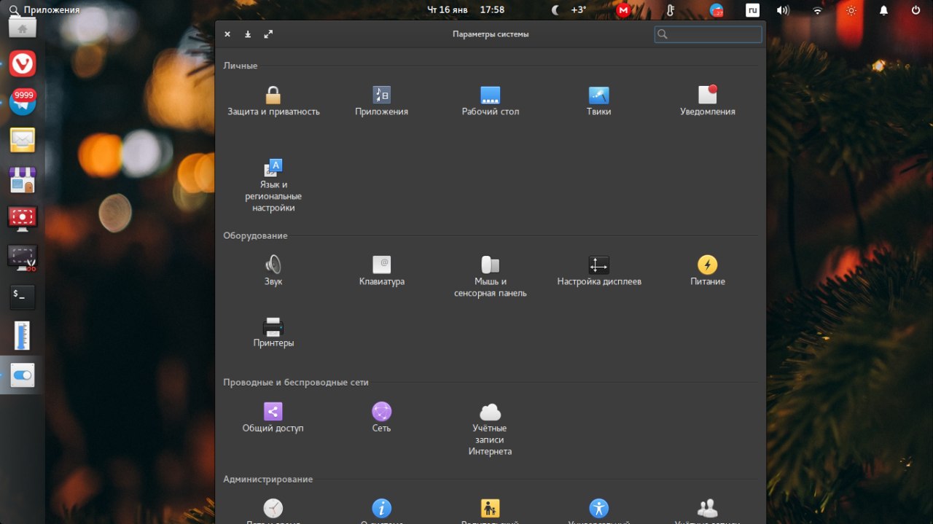Click the blue info icon under Администрирование

click(x=381, y=508)
